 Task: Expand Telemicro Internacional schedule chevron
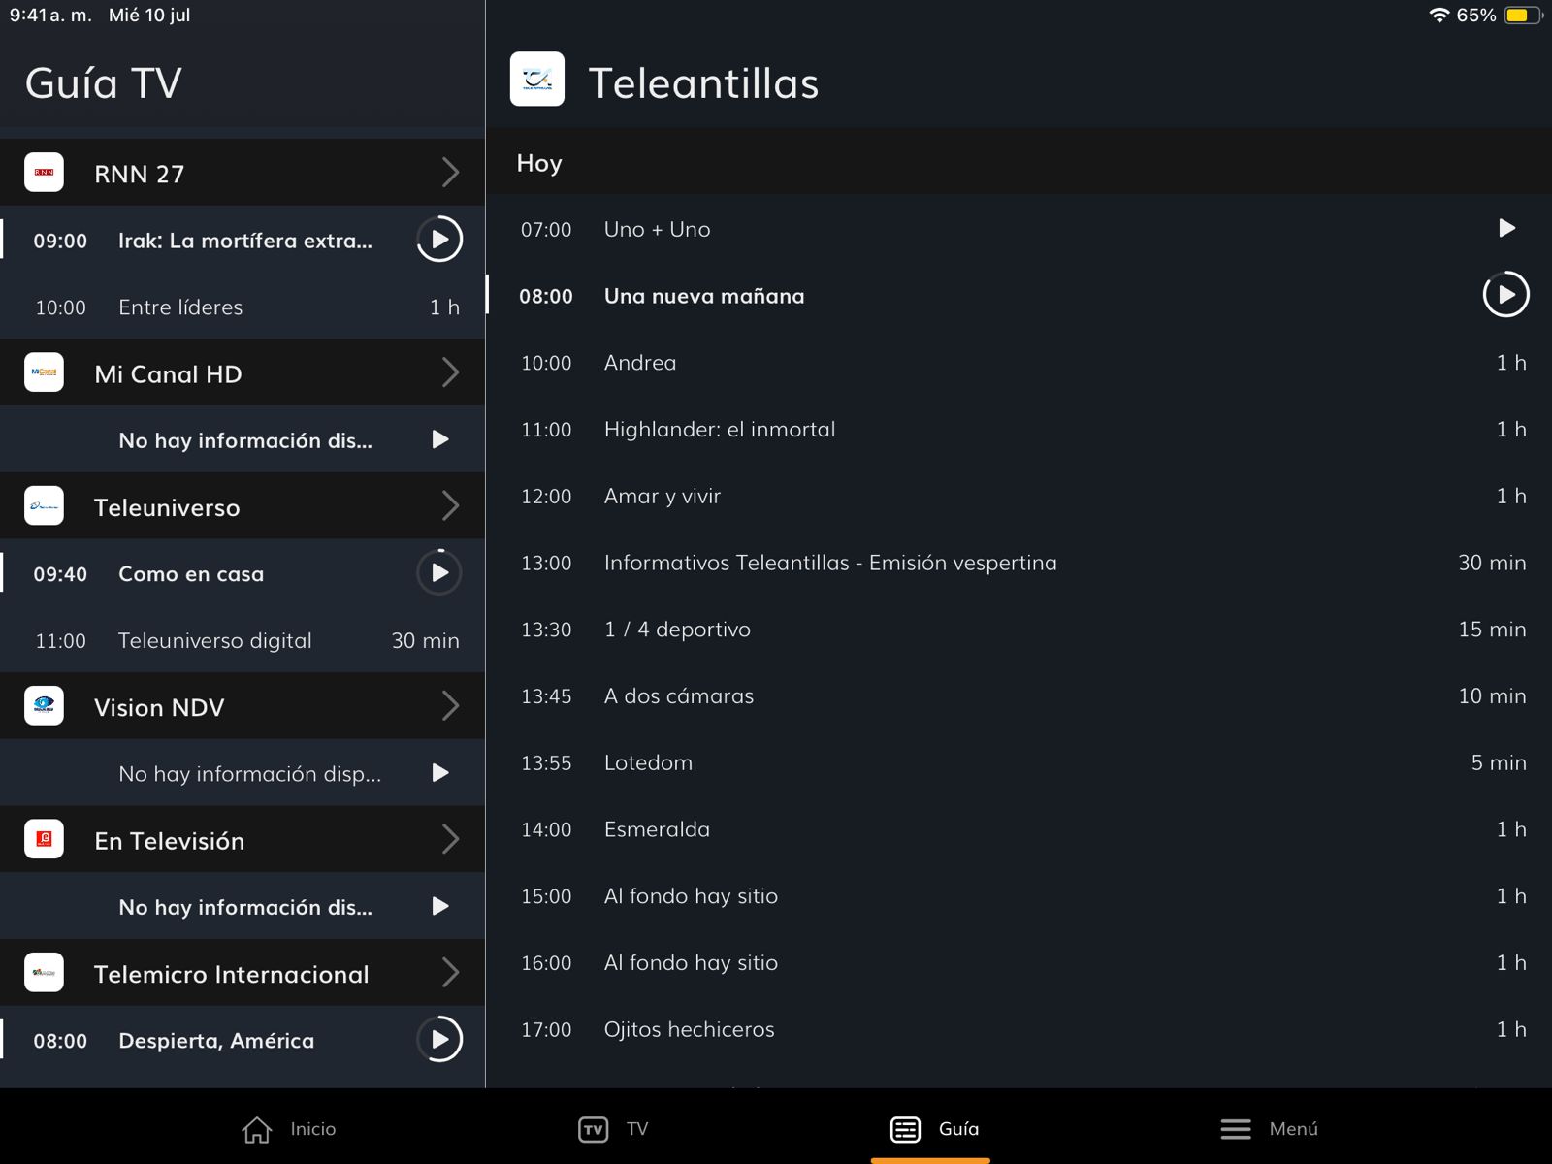(450, 973)
